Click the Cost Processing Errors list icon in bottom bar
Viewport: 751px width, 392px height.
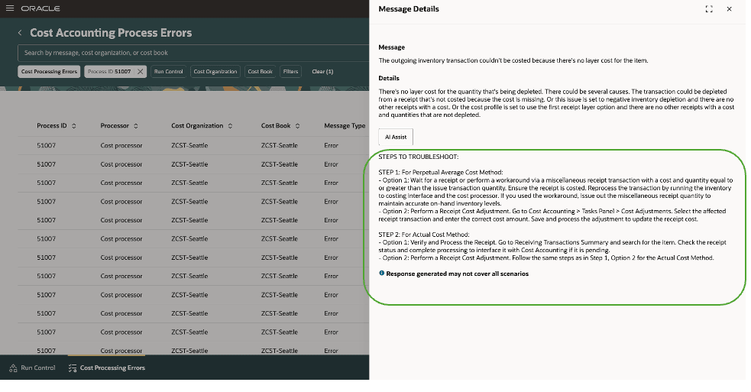73,368
